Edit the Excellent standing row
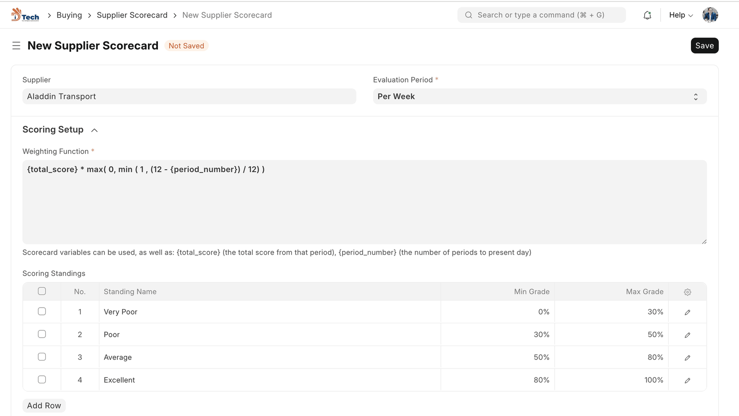This screenshot has height=416, width=739. (x=687, y=380)
